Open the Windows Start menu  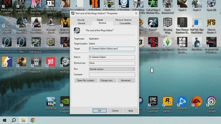click(4, 120)
